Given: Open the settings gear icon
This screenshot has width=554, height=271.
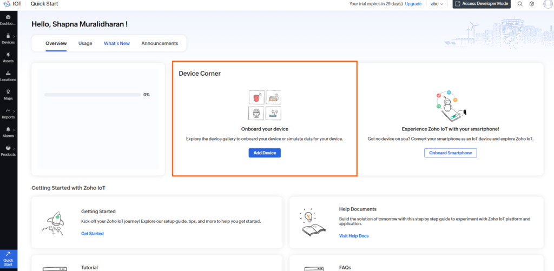Looking at the screenshot, I should click(x=532, y=4).
